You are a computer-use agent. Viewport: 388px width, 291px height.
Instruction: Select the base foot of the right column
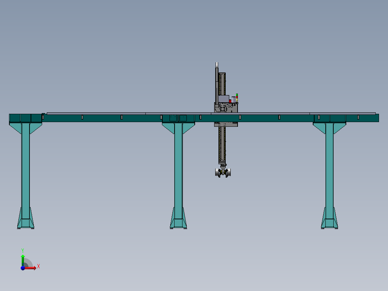pos(329,219)
